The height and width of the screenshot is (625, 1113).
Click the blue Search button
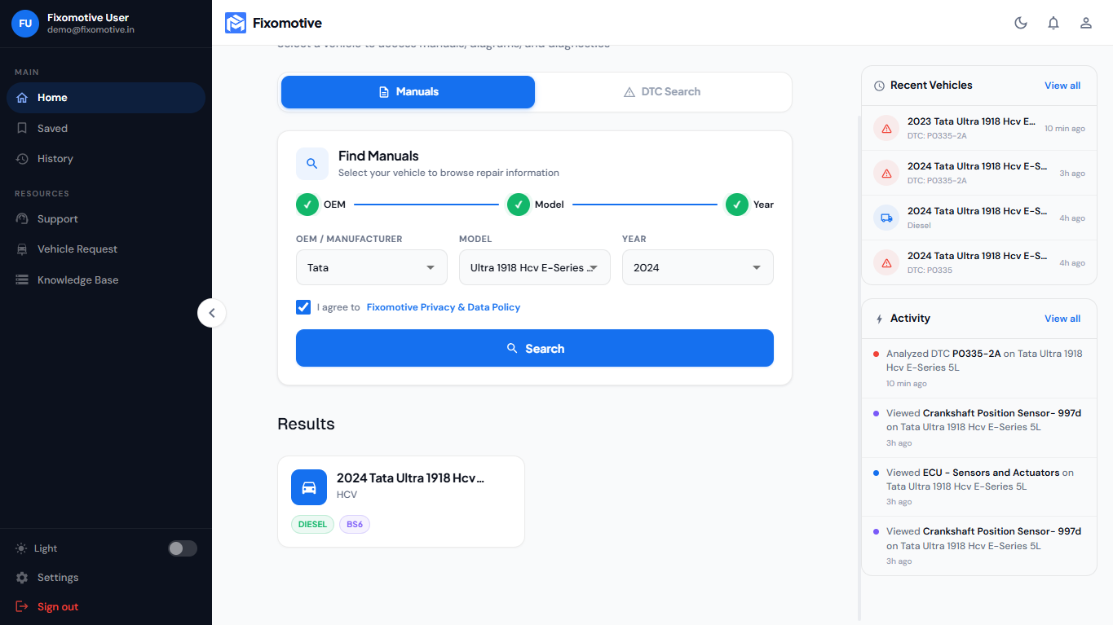click(x=535, y=348)
